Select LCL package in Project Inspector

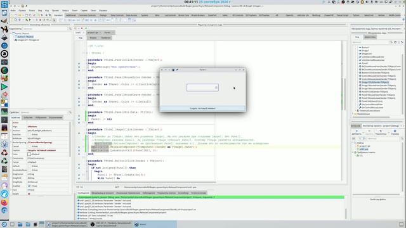click(361, 156)
